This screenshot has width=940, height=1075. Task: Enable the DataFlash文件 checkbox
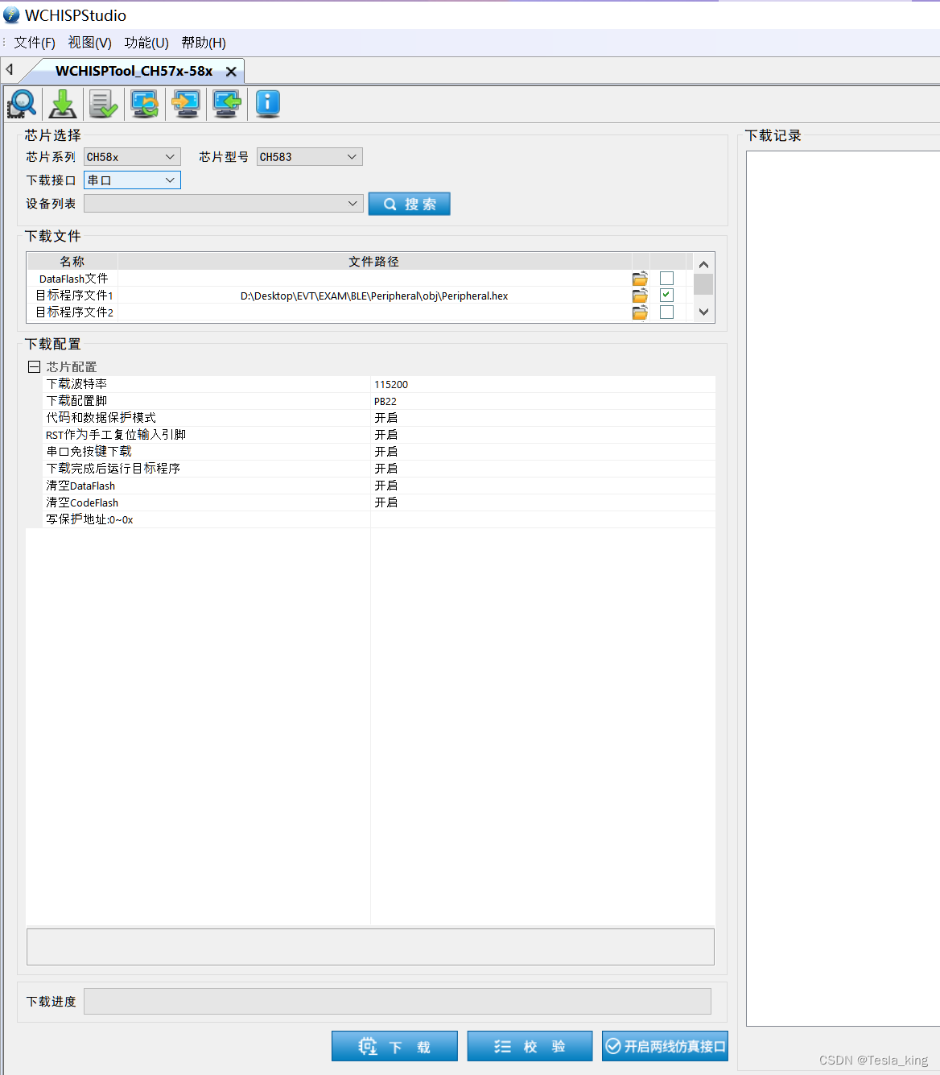click(x=666, y=278)
